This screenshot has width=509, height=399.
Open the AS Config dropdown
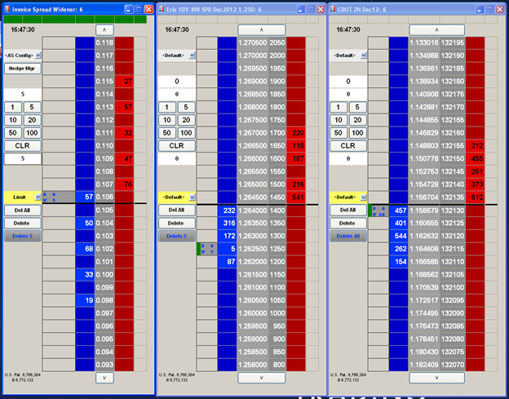click(22, 55)
